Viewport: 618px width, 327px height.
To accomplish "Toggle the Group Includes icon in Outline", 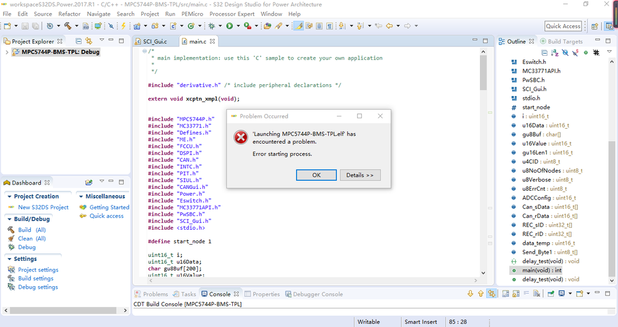I will point(596,53).
